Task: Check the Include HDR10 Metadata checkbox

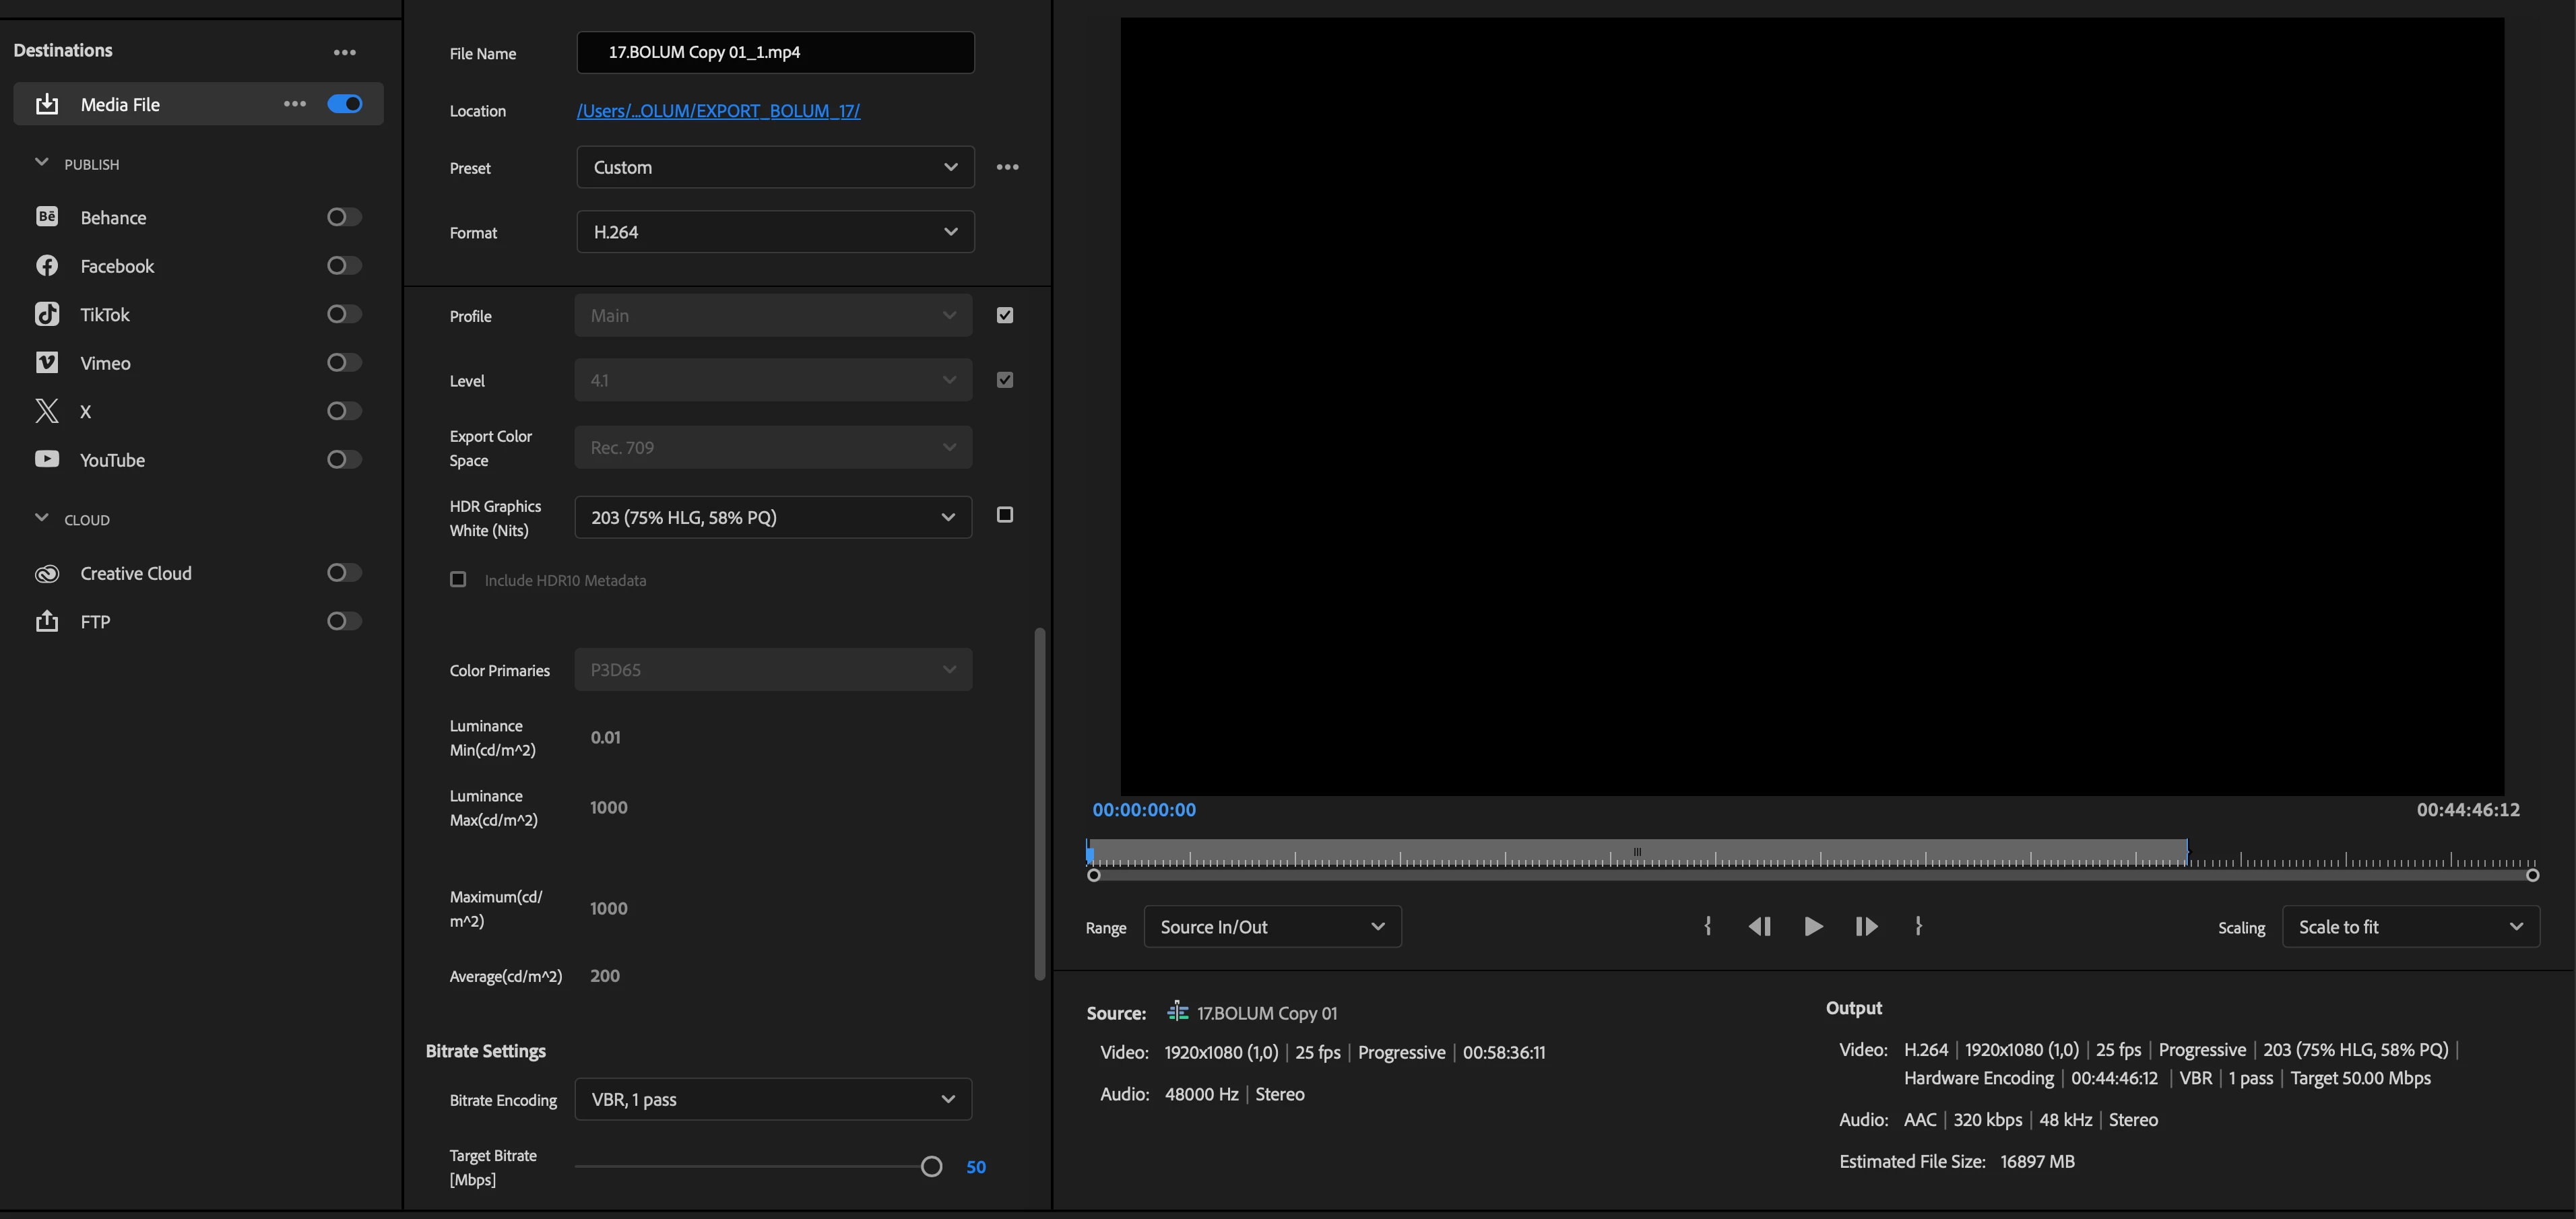Action: point(458,580)
